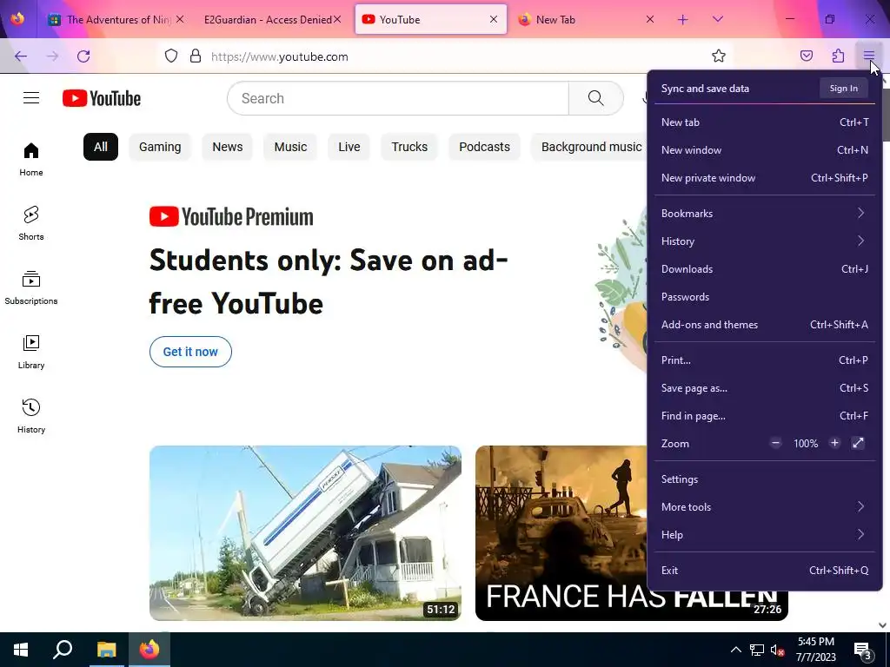Close the YouTube tab
The image size is (890, 667).
(494, 20)
